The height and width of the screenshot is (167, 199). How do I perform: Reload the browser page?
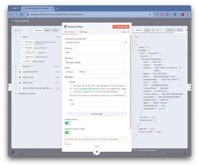coord(21,15)
